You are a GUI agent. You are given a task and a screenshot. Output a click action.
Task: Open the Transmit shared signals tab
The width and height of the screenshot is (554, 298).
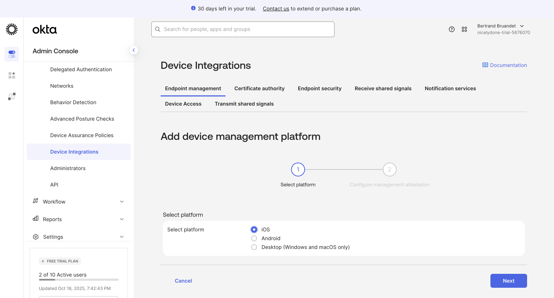click(x=244, y=104)
